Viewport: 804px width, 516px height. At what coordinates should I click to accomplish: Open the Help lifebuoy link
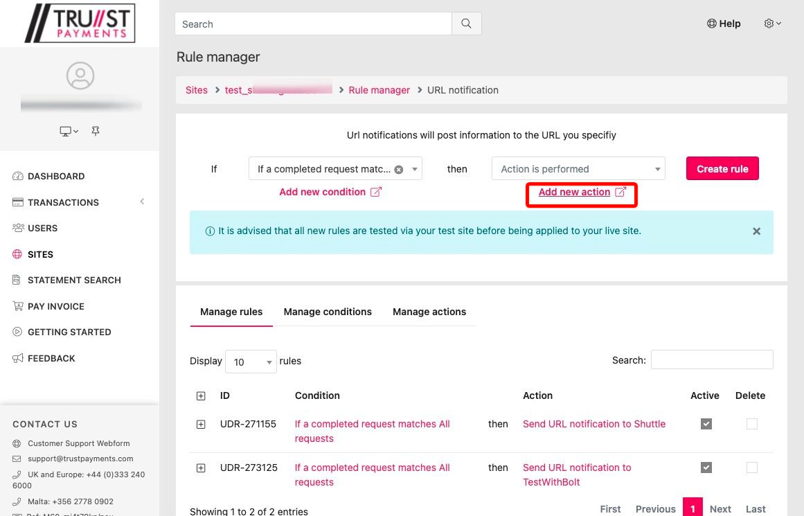(x=724, y=24)
